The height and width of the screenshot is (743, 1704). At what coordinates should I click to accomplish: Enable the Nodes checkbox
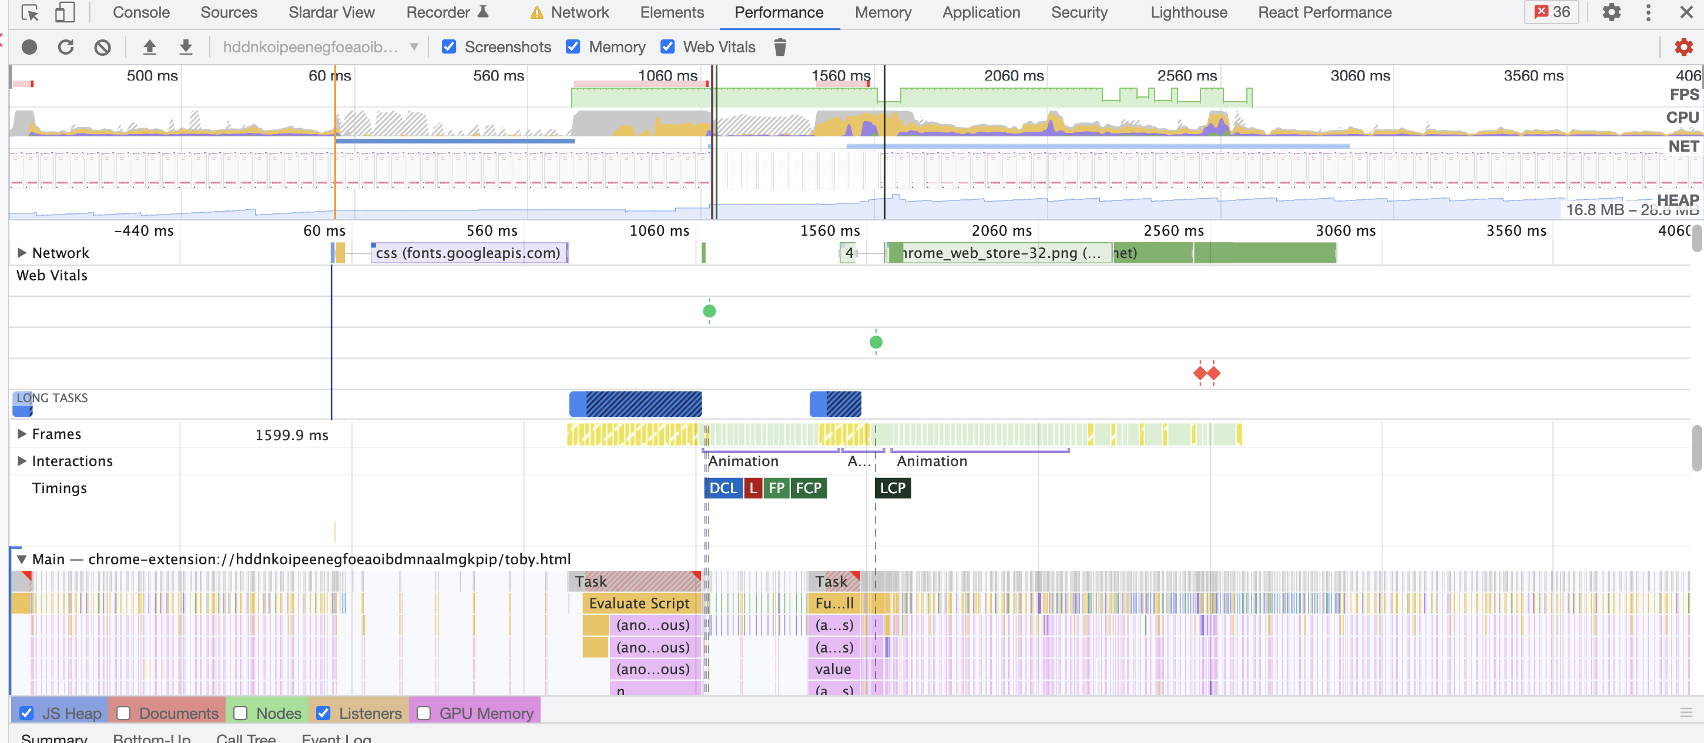pos(240,713)
